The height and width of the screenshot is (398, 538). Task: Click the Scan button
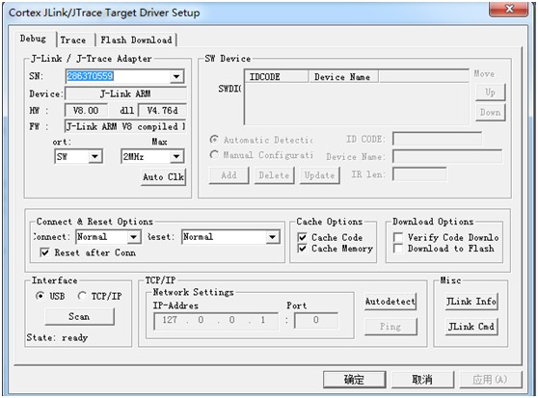click(x=79, y=316)
